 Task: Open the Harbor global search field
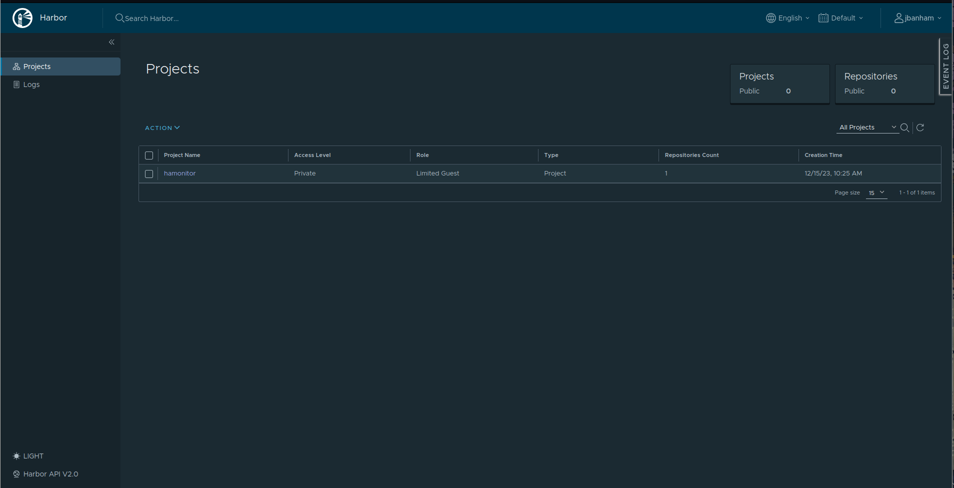tap(150, 18)
